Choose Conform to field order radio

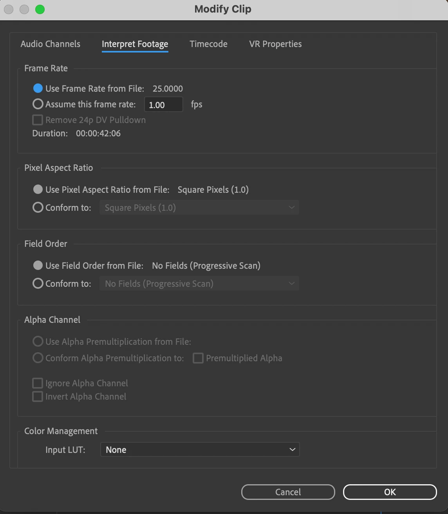[x=38, y=284]
